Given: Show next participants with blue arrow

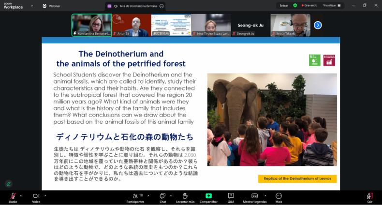Looking at the screenshot, I should 318,25.
